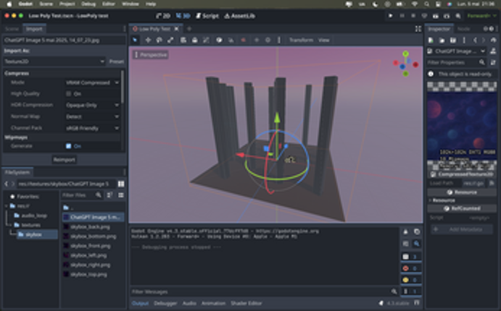The height and width of the screenshot is (311, 501).
Task: Click the Play project button
Action: (x=391, y=14)
